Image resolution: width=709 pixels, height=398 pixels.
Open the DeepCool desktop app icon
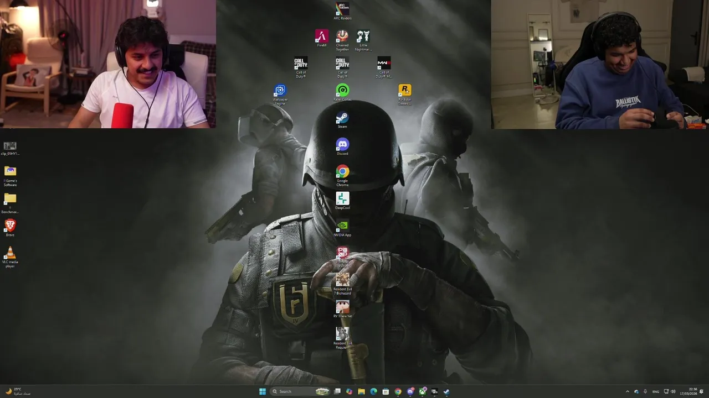click(x=342, y=201)
